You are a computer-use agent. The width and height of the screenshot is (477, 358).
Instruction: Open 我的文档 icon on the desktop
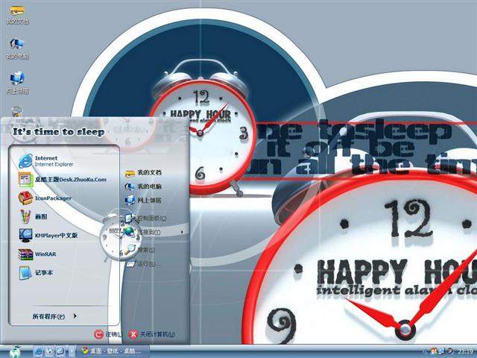point(17,15)
